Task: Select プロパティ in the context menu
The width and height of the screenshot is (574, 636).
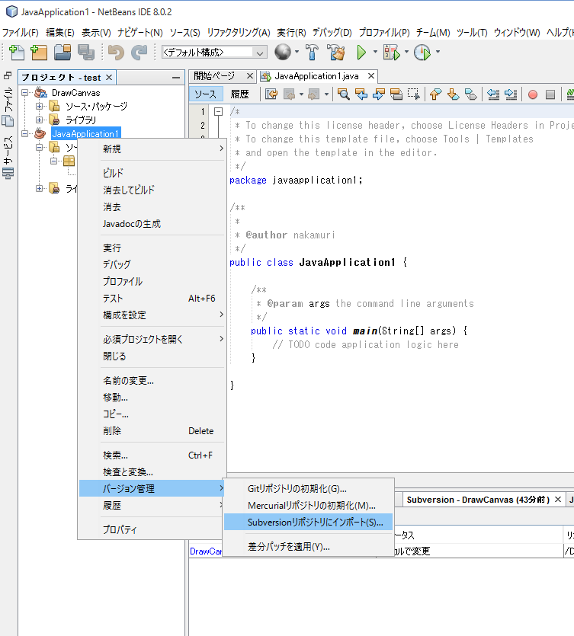Action: (x=152, y=529)
